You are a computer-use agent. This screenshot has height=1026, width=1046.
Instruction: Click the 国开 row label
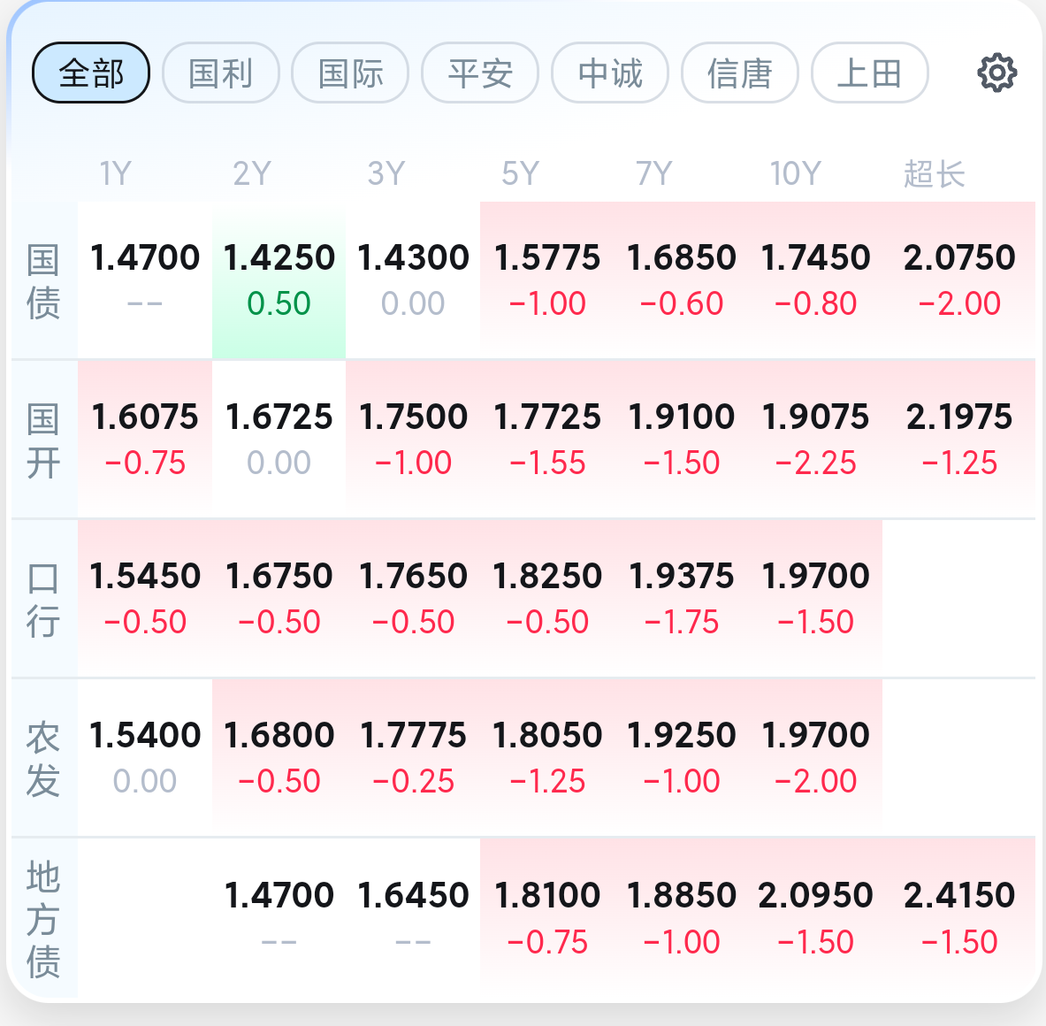[x=43, y=440]
